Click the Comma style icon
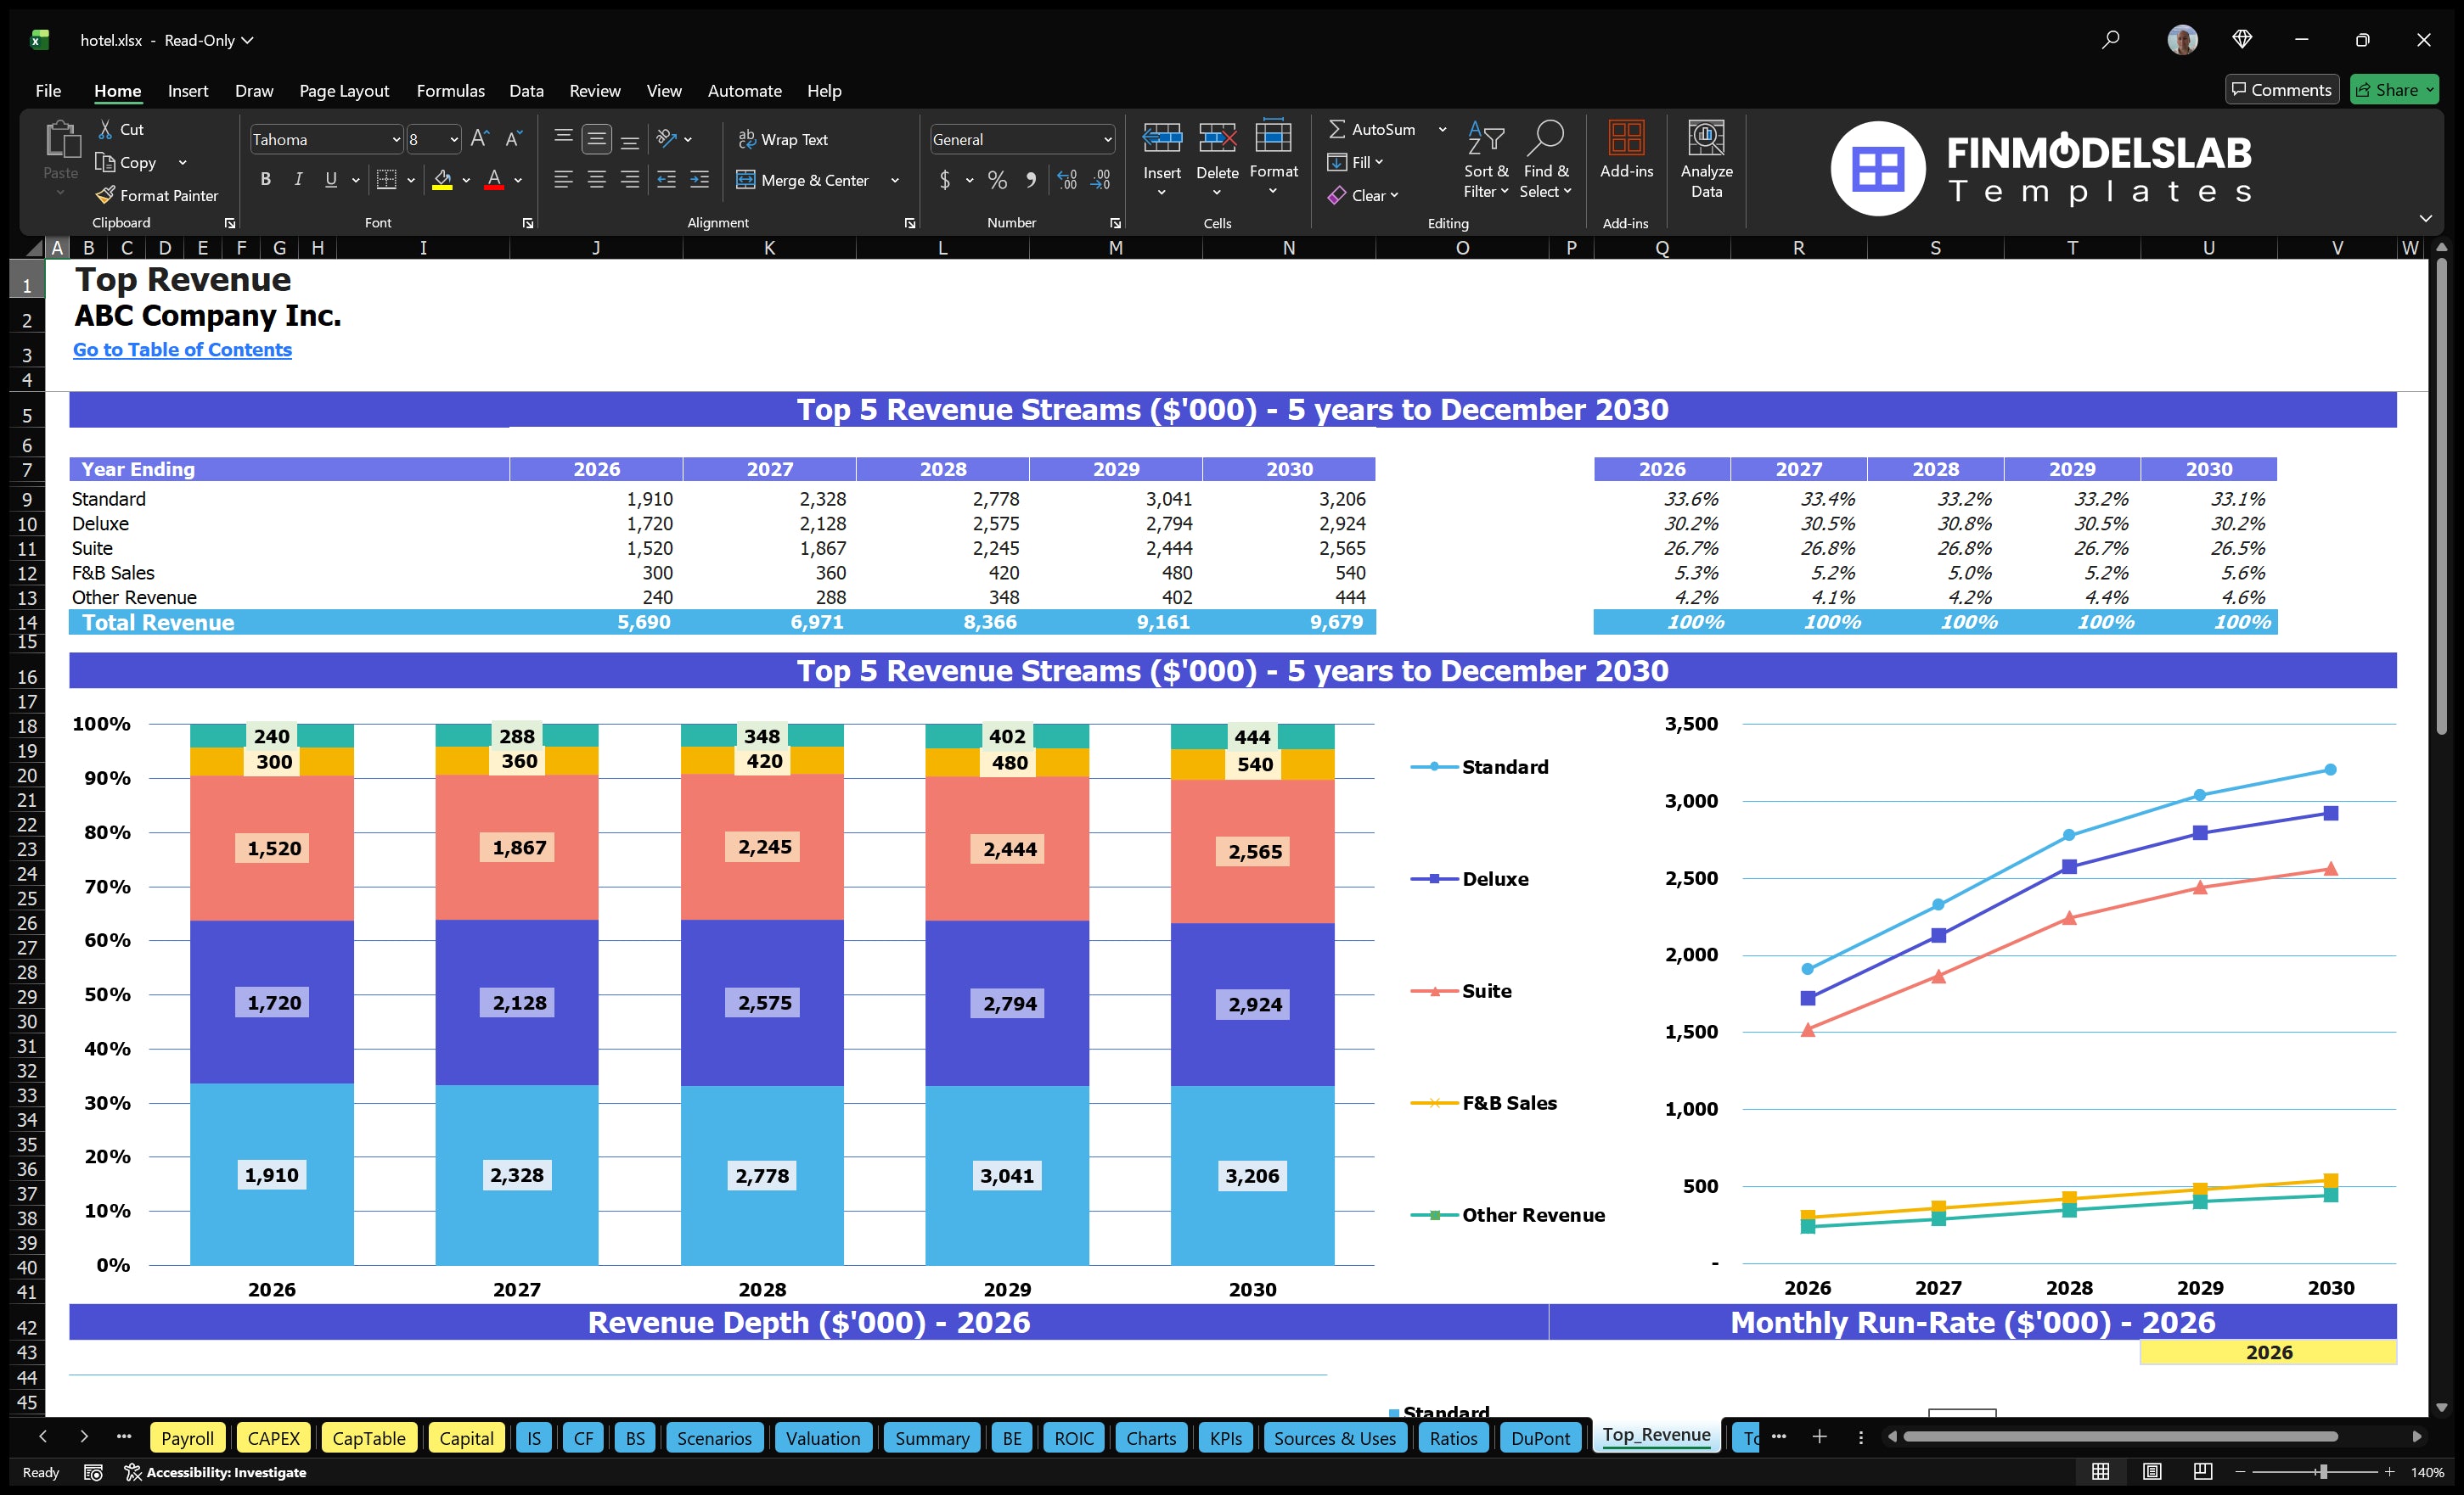This screenshot has height=1495, width=2464. [1031, 181]
